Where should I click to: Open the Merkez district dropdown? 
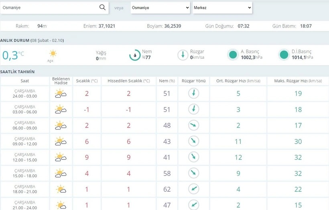point(222,8)
